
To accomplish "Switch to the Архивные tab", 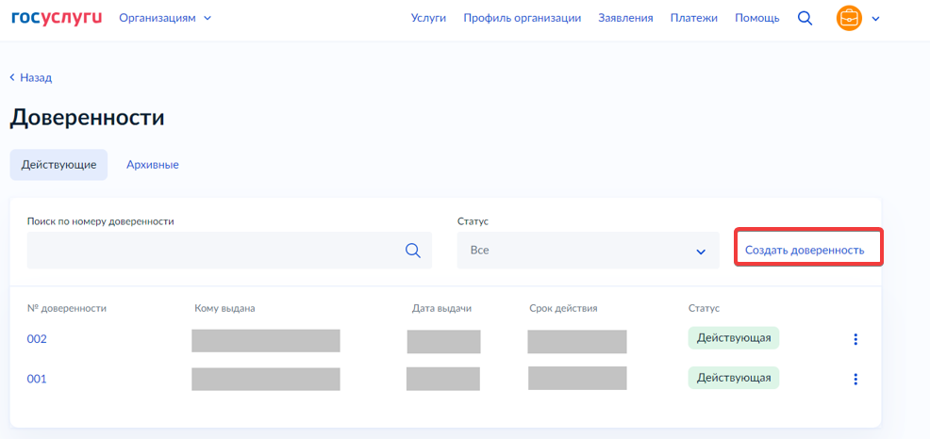I will click(153, 165).
